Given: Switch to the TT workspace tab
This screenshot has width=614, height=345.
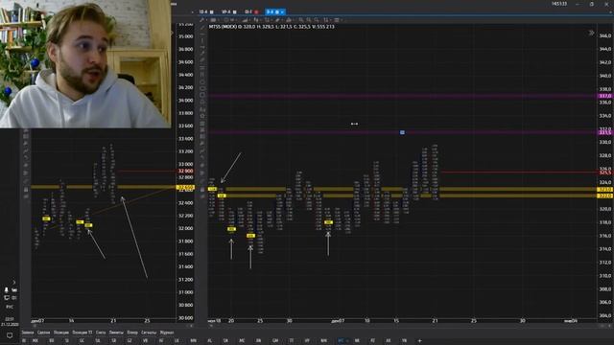Looking at the screenshot, I should click(292, 341).
